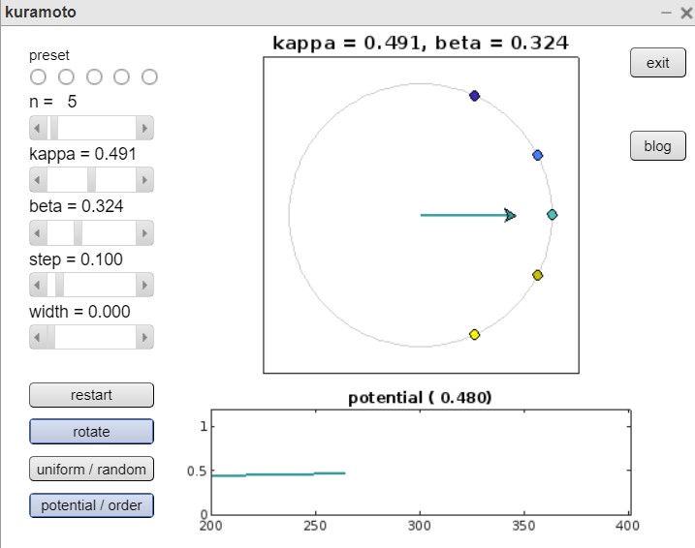Open the blog link button
Screen dimensions: 695x548
pyautogui.click(x=658, y=146)
